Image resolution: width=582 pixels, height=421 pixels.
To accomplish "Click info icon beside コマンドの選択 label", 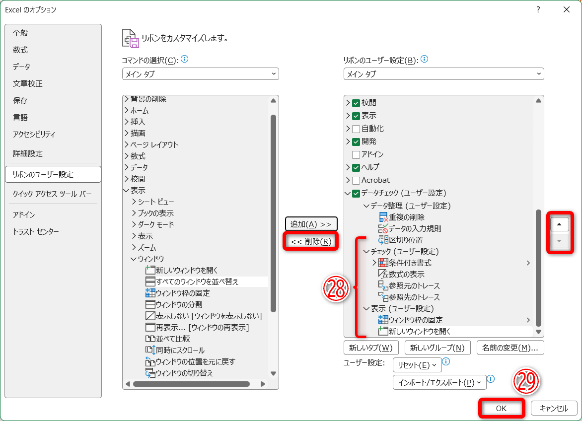I will (184, 59).
